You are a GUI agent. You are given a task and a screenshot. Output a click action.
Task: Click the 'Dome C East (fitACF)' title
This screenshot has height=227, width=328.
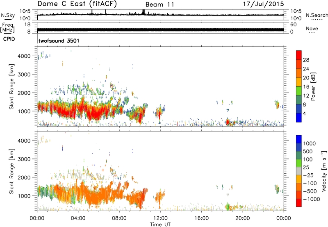click(x=77, y=4)
